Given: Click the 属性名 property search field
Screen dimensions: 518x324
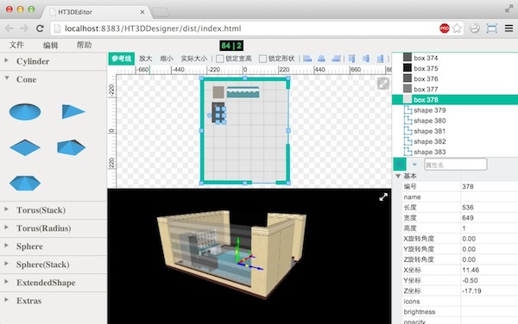Looking at the screenshot, I should point(455,165).
